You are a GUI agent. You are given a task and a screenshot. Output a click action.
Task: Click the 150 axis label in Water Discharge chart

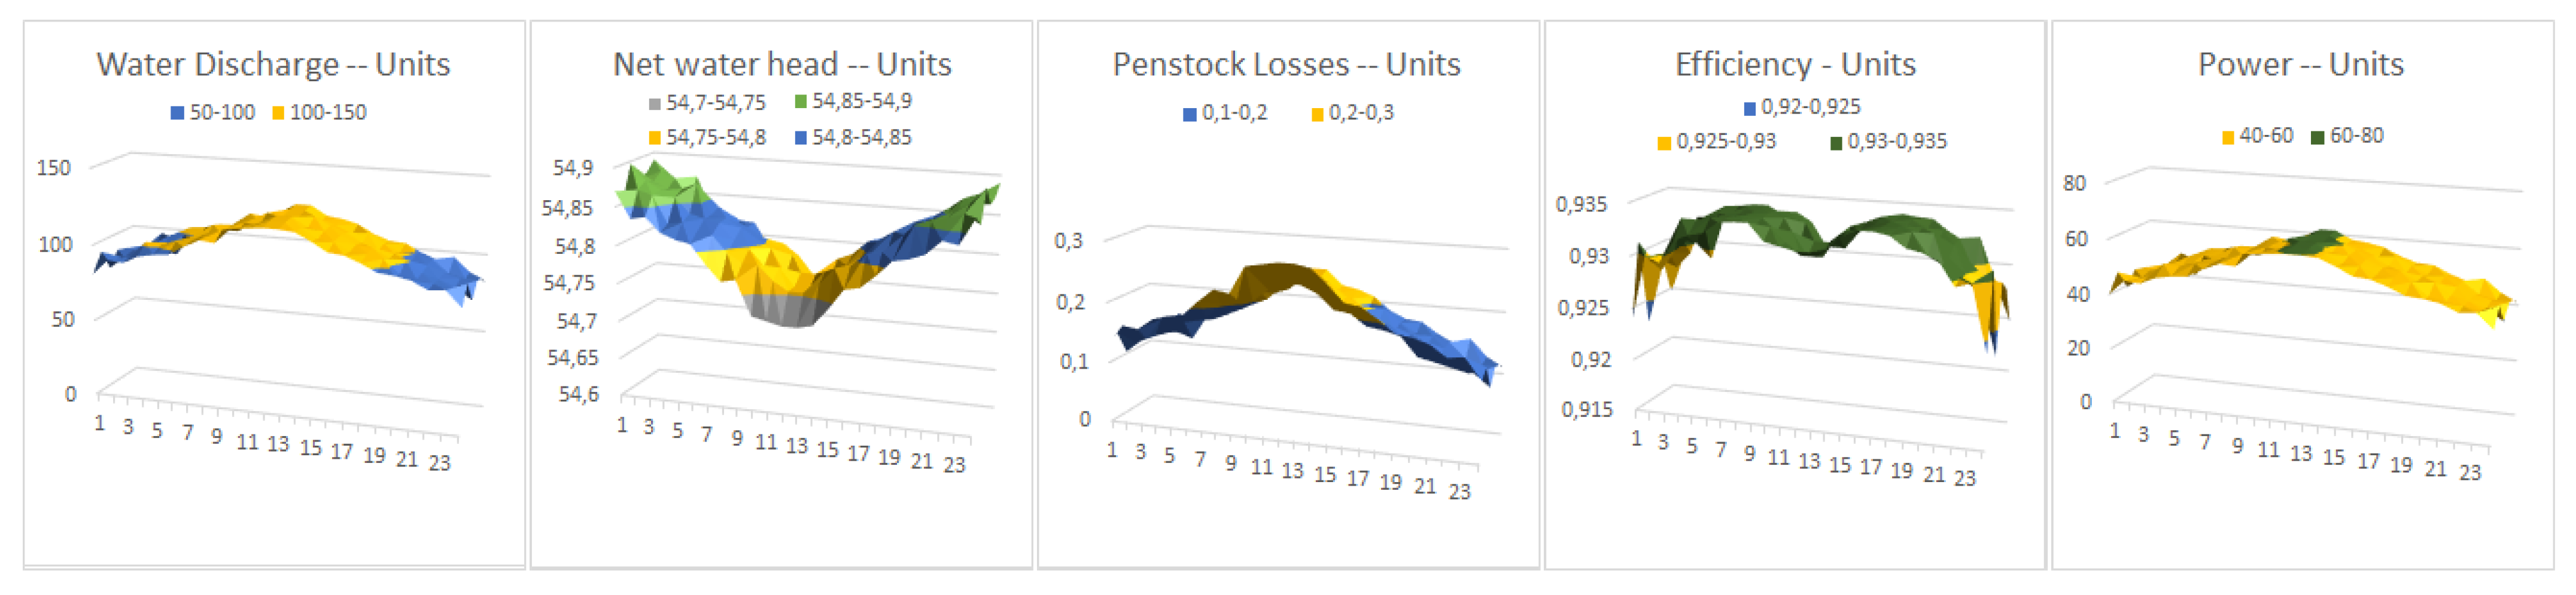(x=54, y=168)
